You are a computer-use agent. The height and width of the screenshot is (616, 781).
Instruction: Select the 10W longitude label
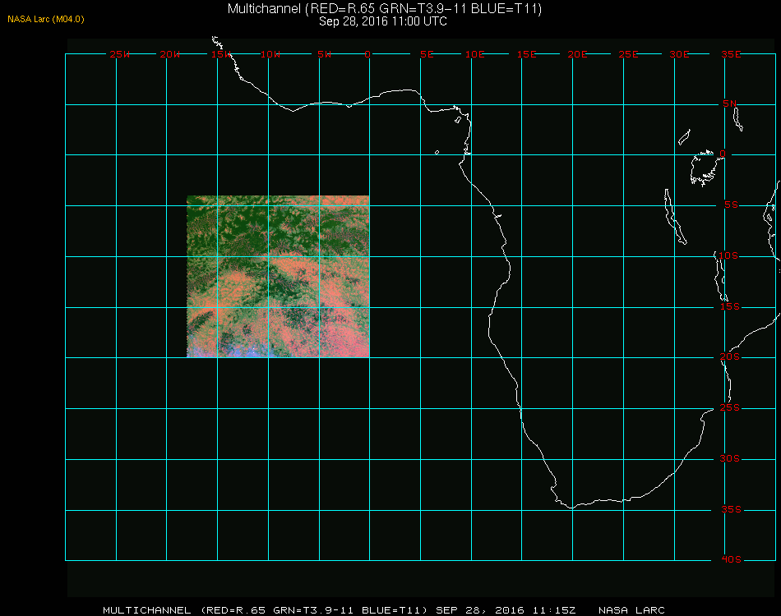point(270,54)
